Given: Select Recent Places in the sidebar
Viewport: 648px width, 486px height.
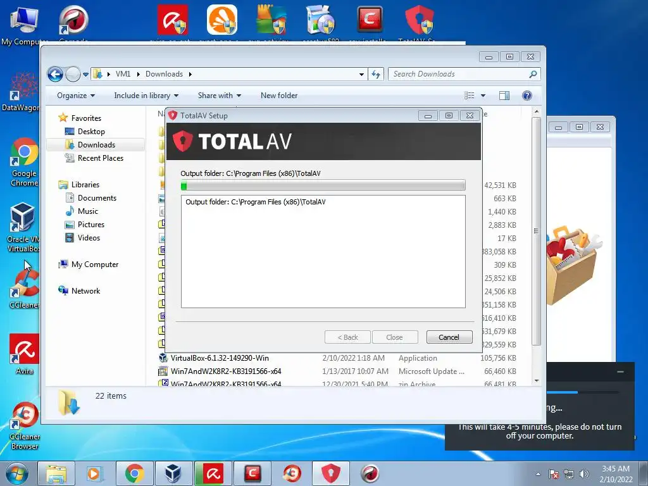Looking at the screenshot, I should point(101,158).
